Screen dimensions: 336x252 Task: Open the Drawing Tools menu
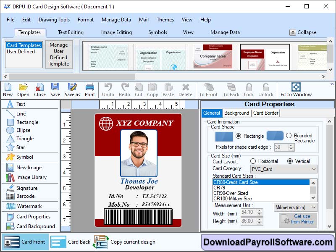pos(54,20)
